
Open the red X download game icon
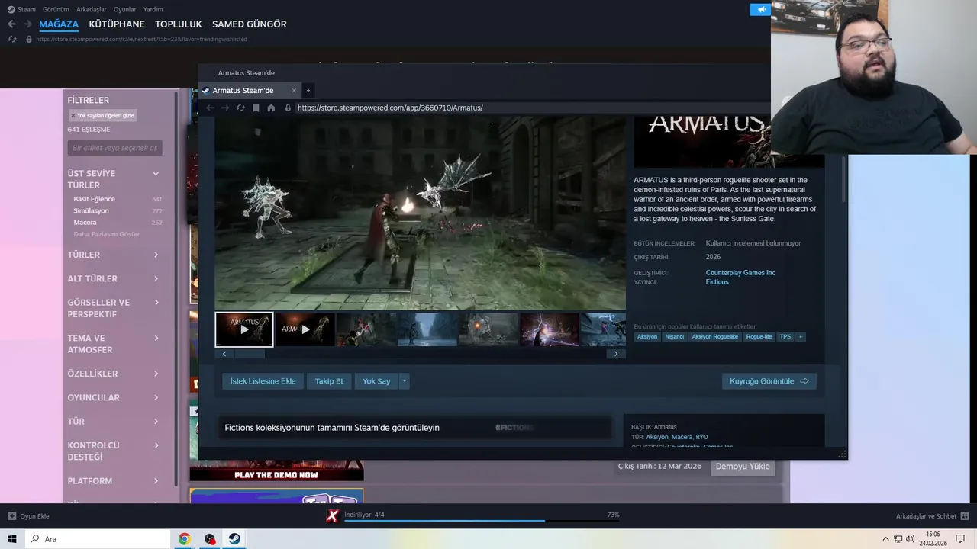(x=332, y=516)
